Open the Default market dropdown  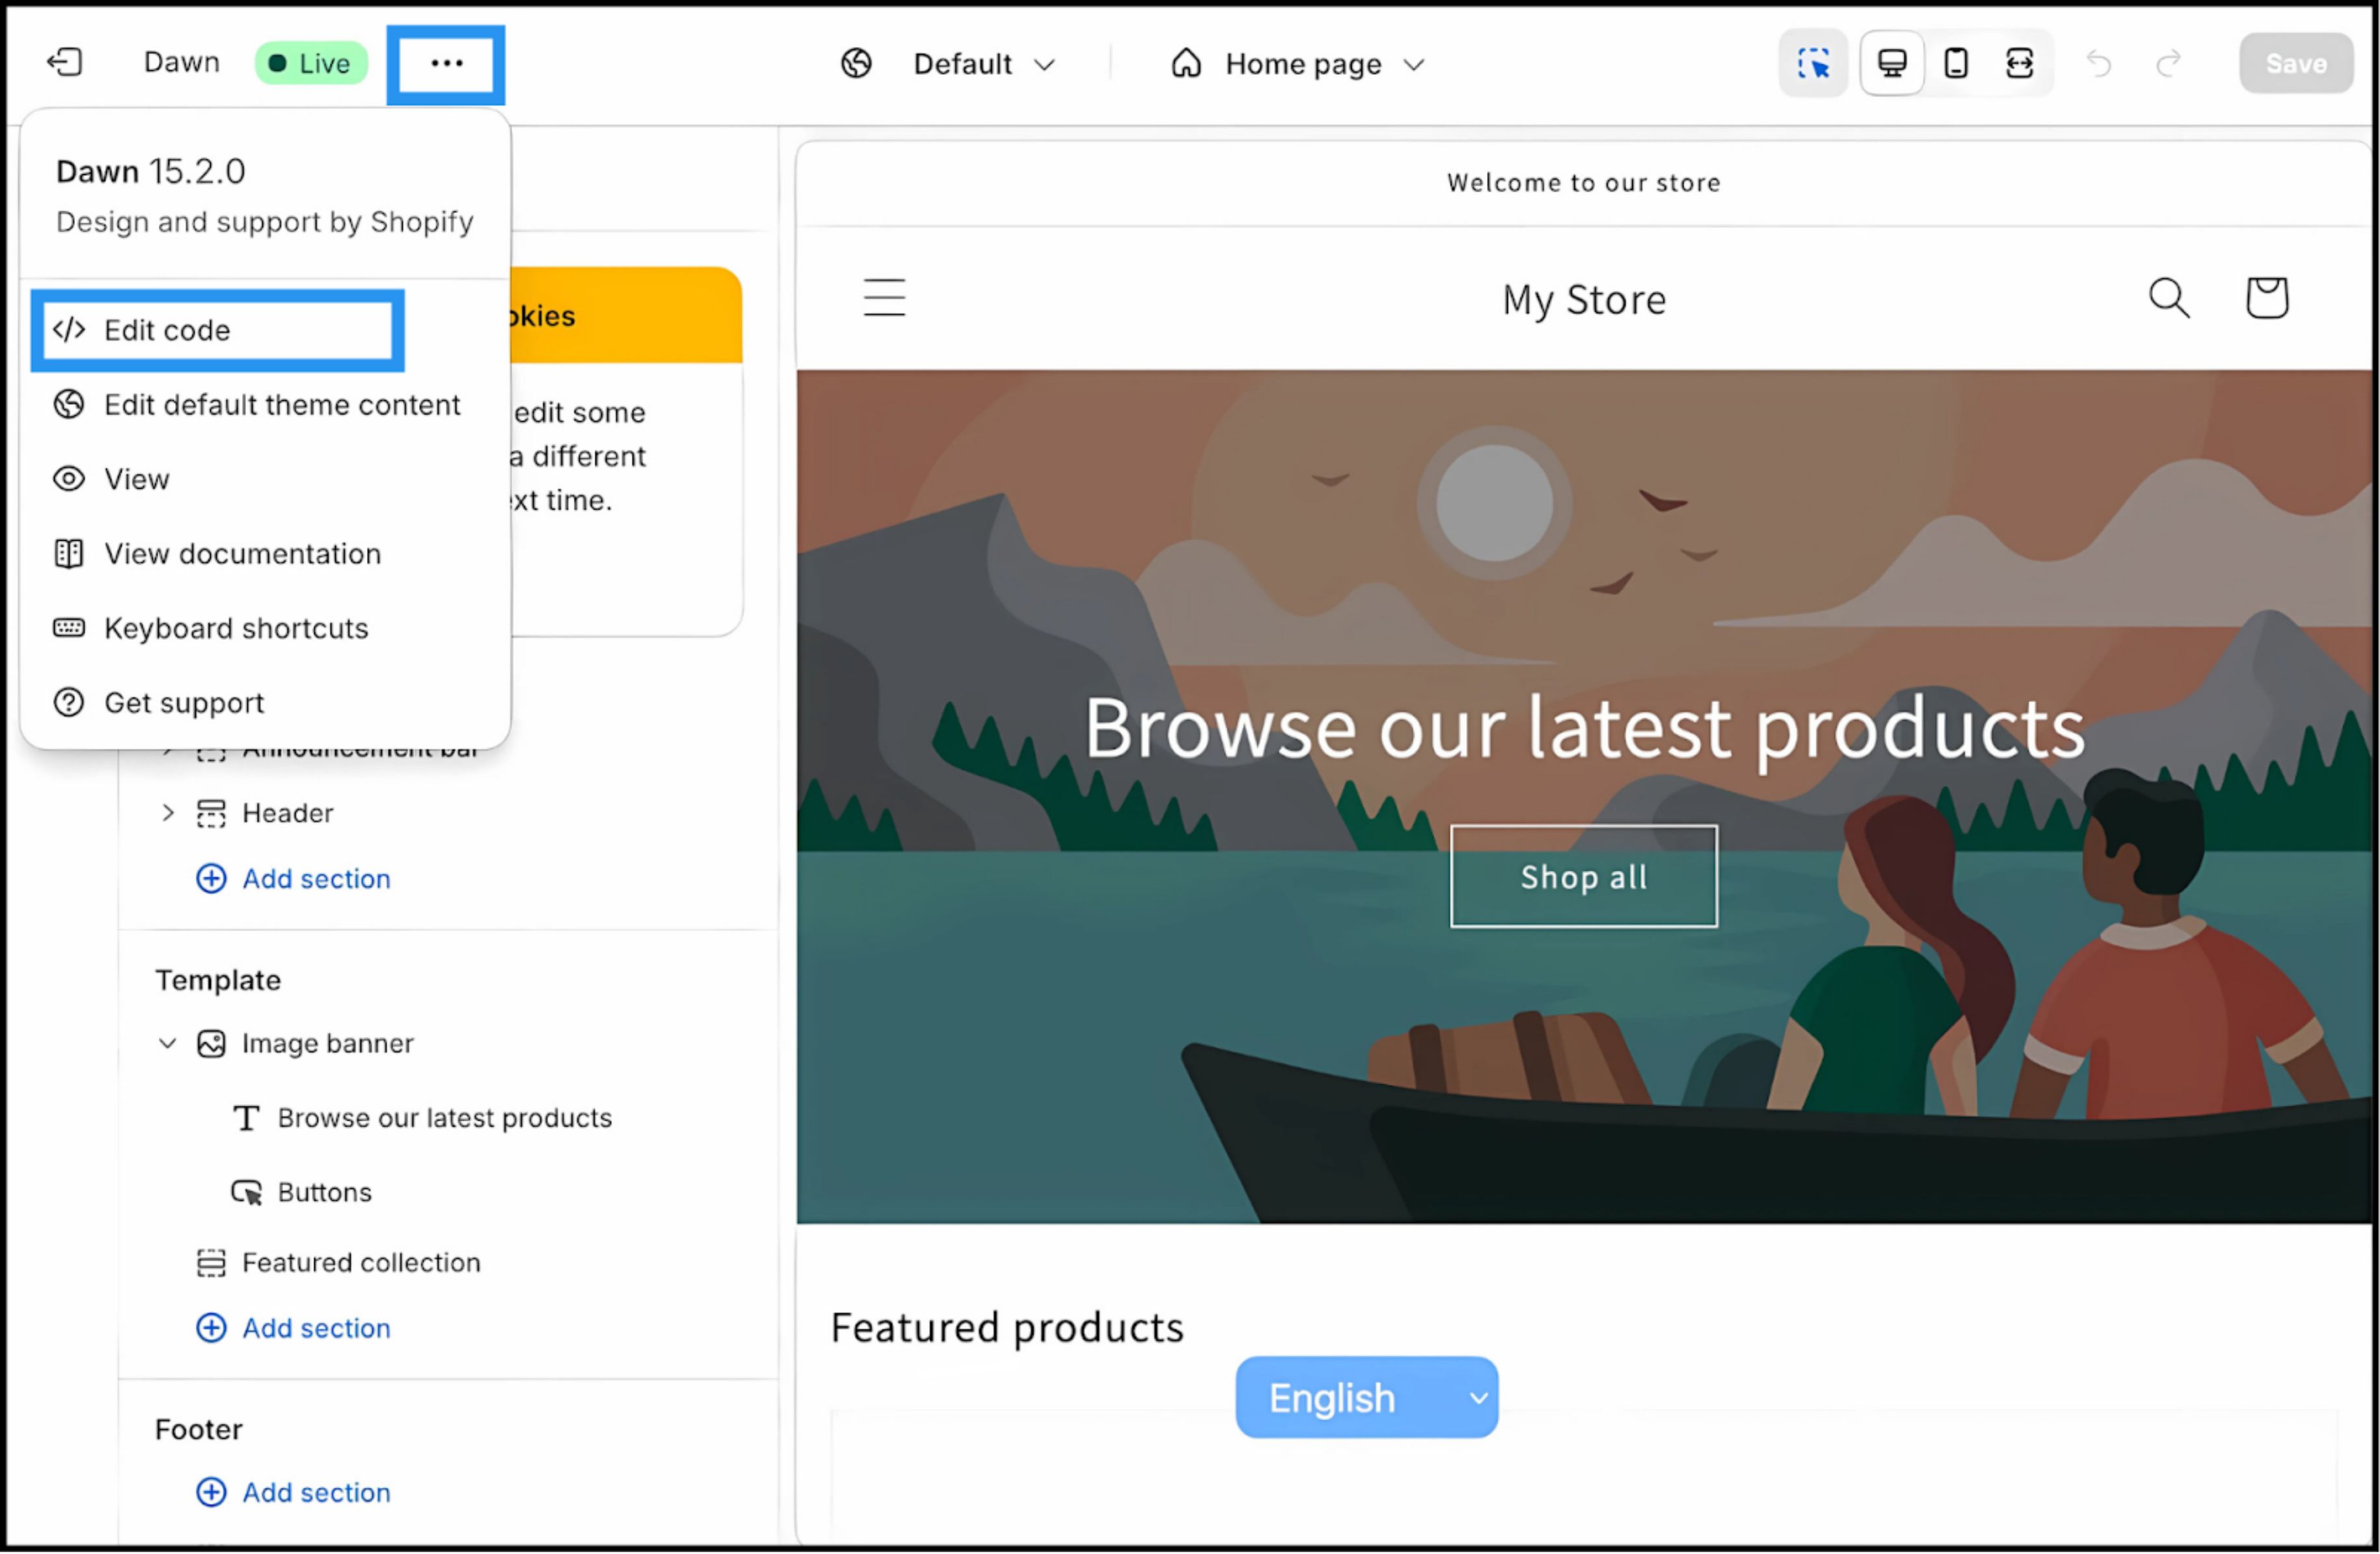click(985, 63)
